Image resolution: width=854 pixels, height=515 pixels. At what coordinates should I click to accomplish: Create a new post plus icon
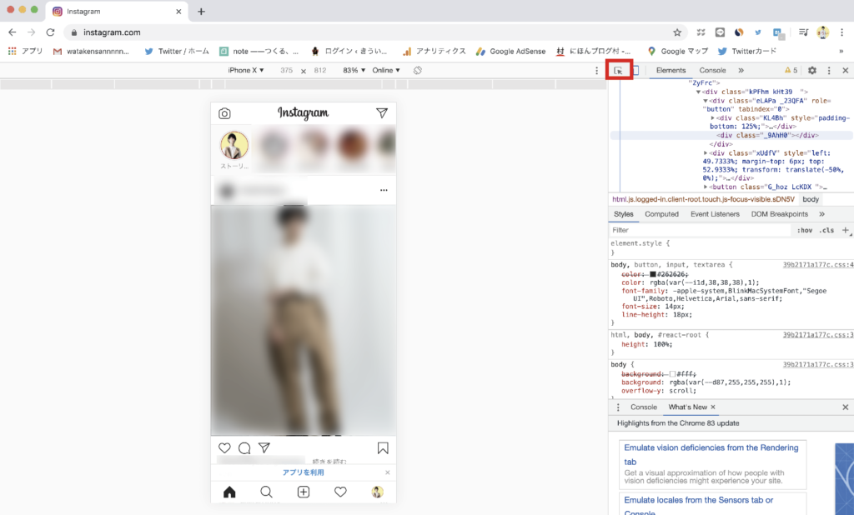point(304,492)
